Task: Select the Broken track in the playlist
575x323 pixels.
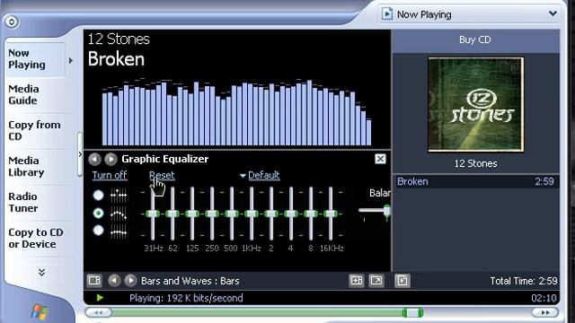Action: point(475,181)
